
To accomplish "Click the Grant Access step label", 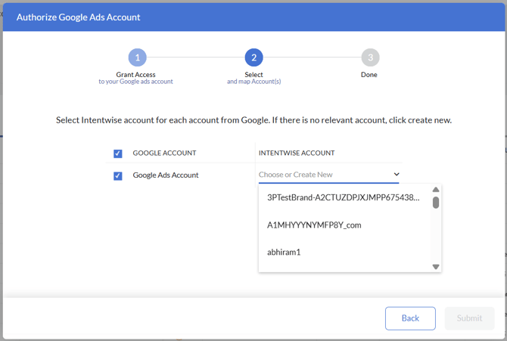I will click(x=135, y=75).
